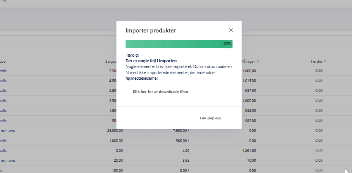Screen dimensions: 352x173
Task: Select the 7.500,00 * cost cell
Action: tap(181, 130)
